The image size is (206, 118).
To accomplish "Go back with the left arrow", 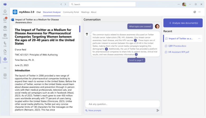I will coord(61,4).
